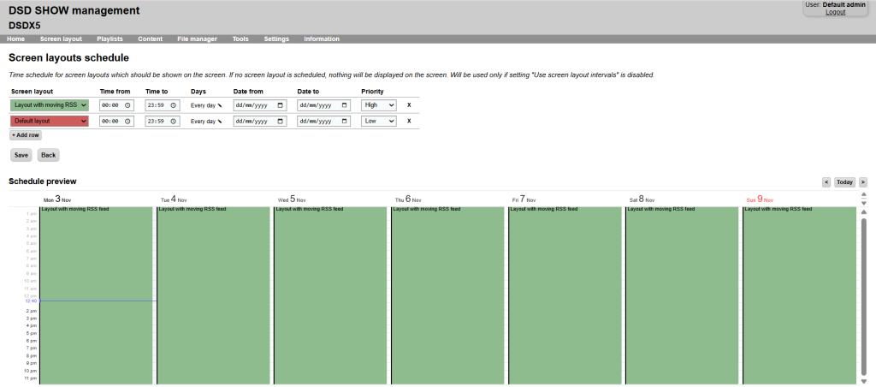Click the schedule preview vertical scrollbar
876x387 pixels.
tap(863, 291)
